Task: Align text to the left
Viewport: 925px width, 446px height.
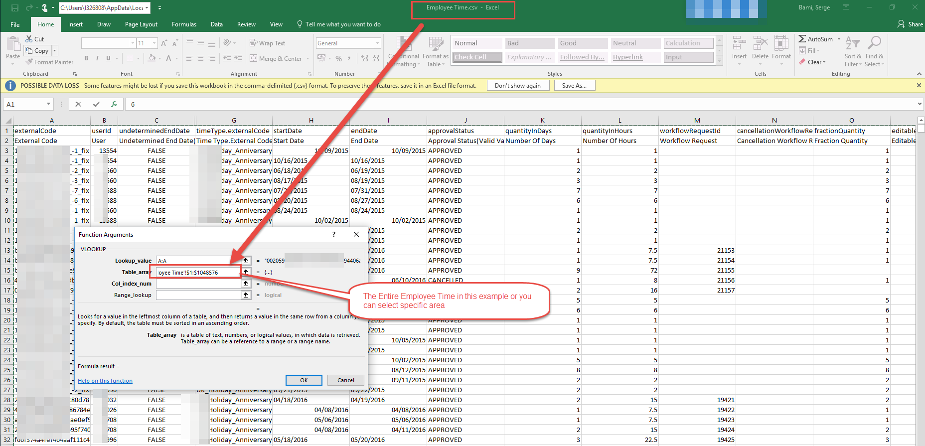Action: 190,58
